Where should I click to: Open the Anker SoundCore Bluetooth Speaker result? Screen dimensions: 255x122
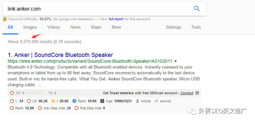pos(64,55)
